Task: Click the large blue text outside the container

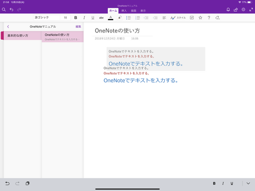Action: click(x=141, y=81)
